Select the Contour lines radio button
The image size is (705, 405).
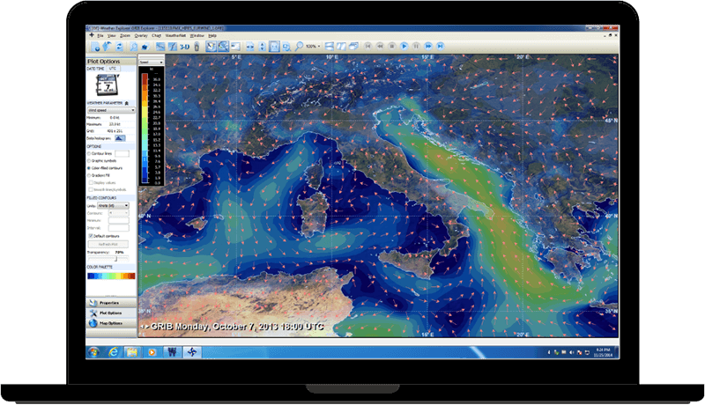(90, 153)
